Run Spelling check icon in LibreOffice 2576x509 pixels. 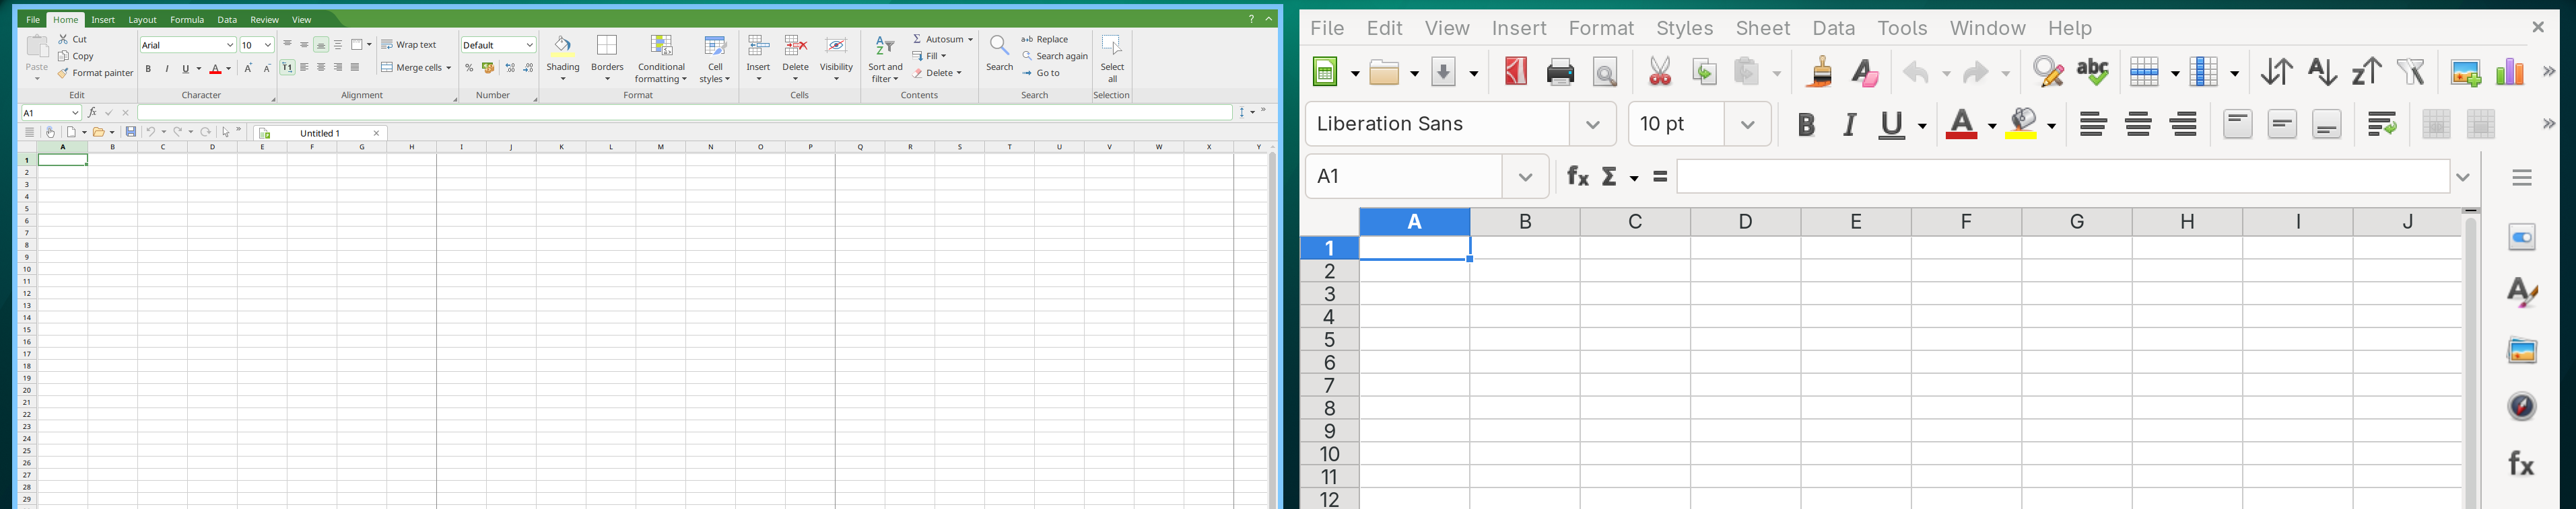(2092, 72)
